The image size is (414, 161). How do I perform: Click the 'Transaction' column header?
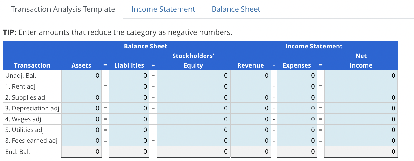pos(32,65)
